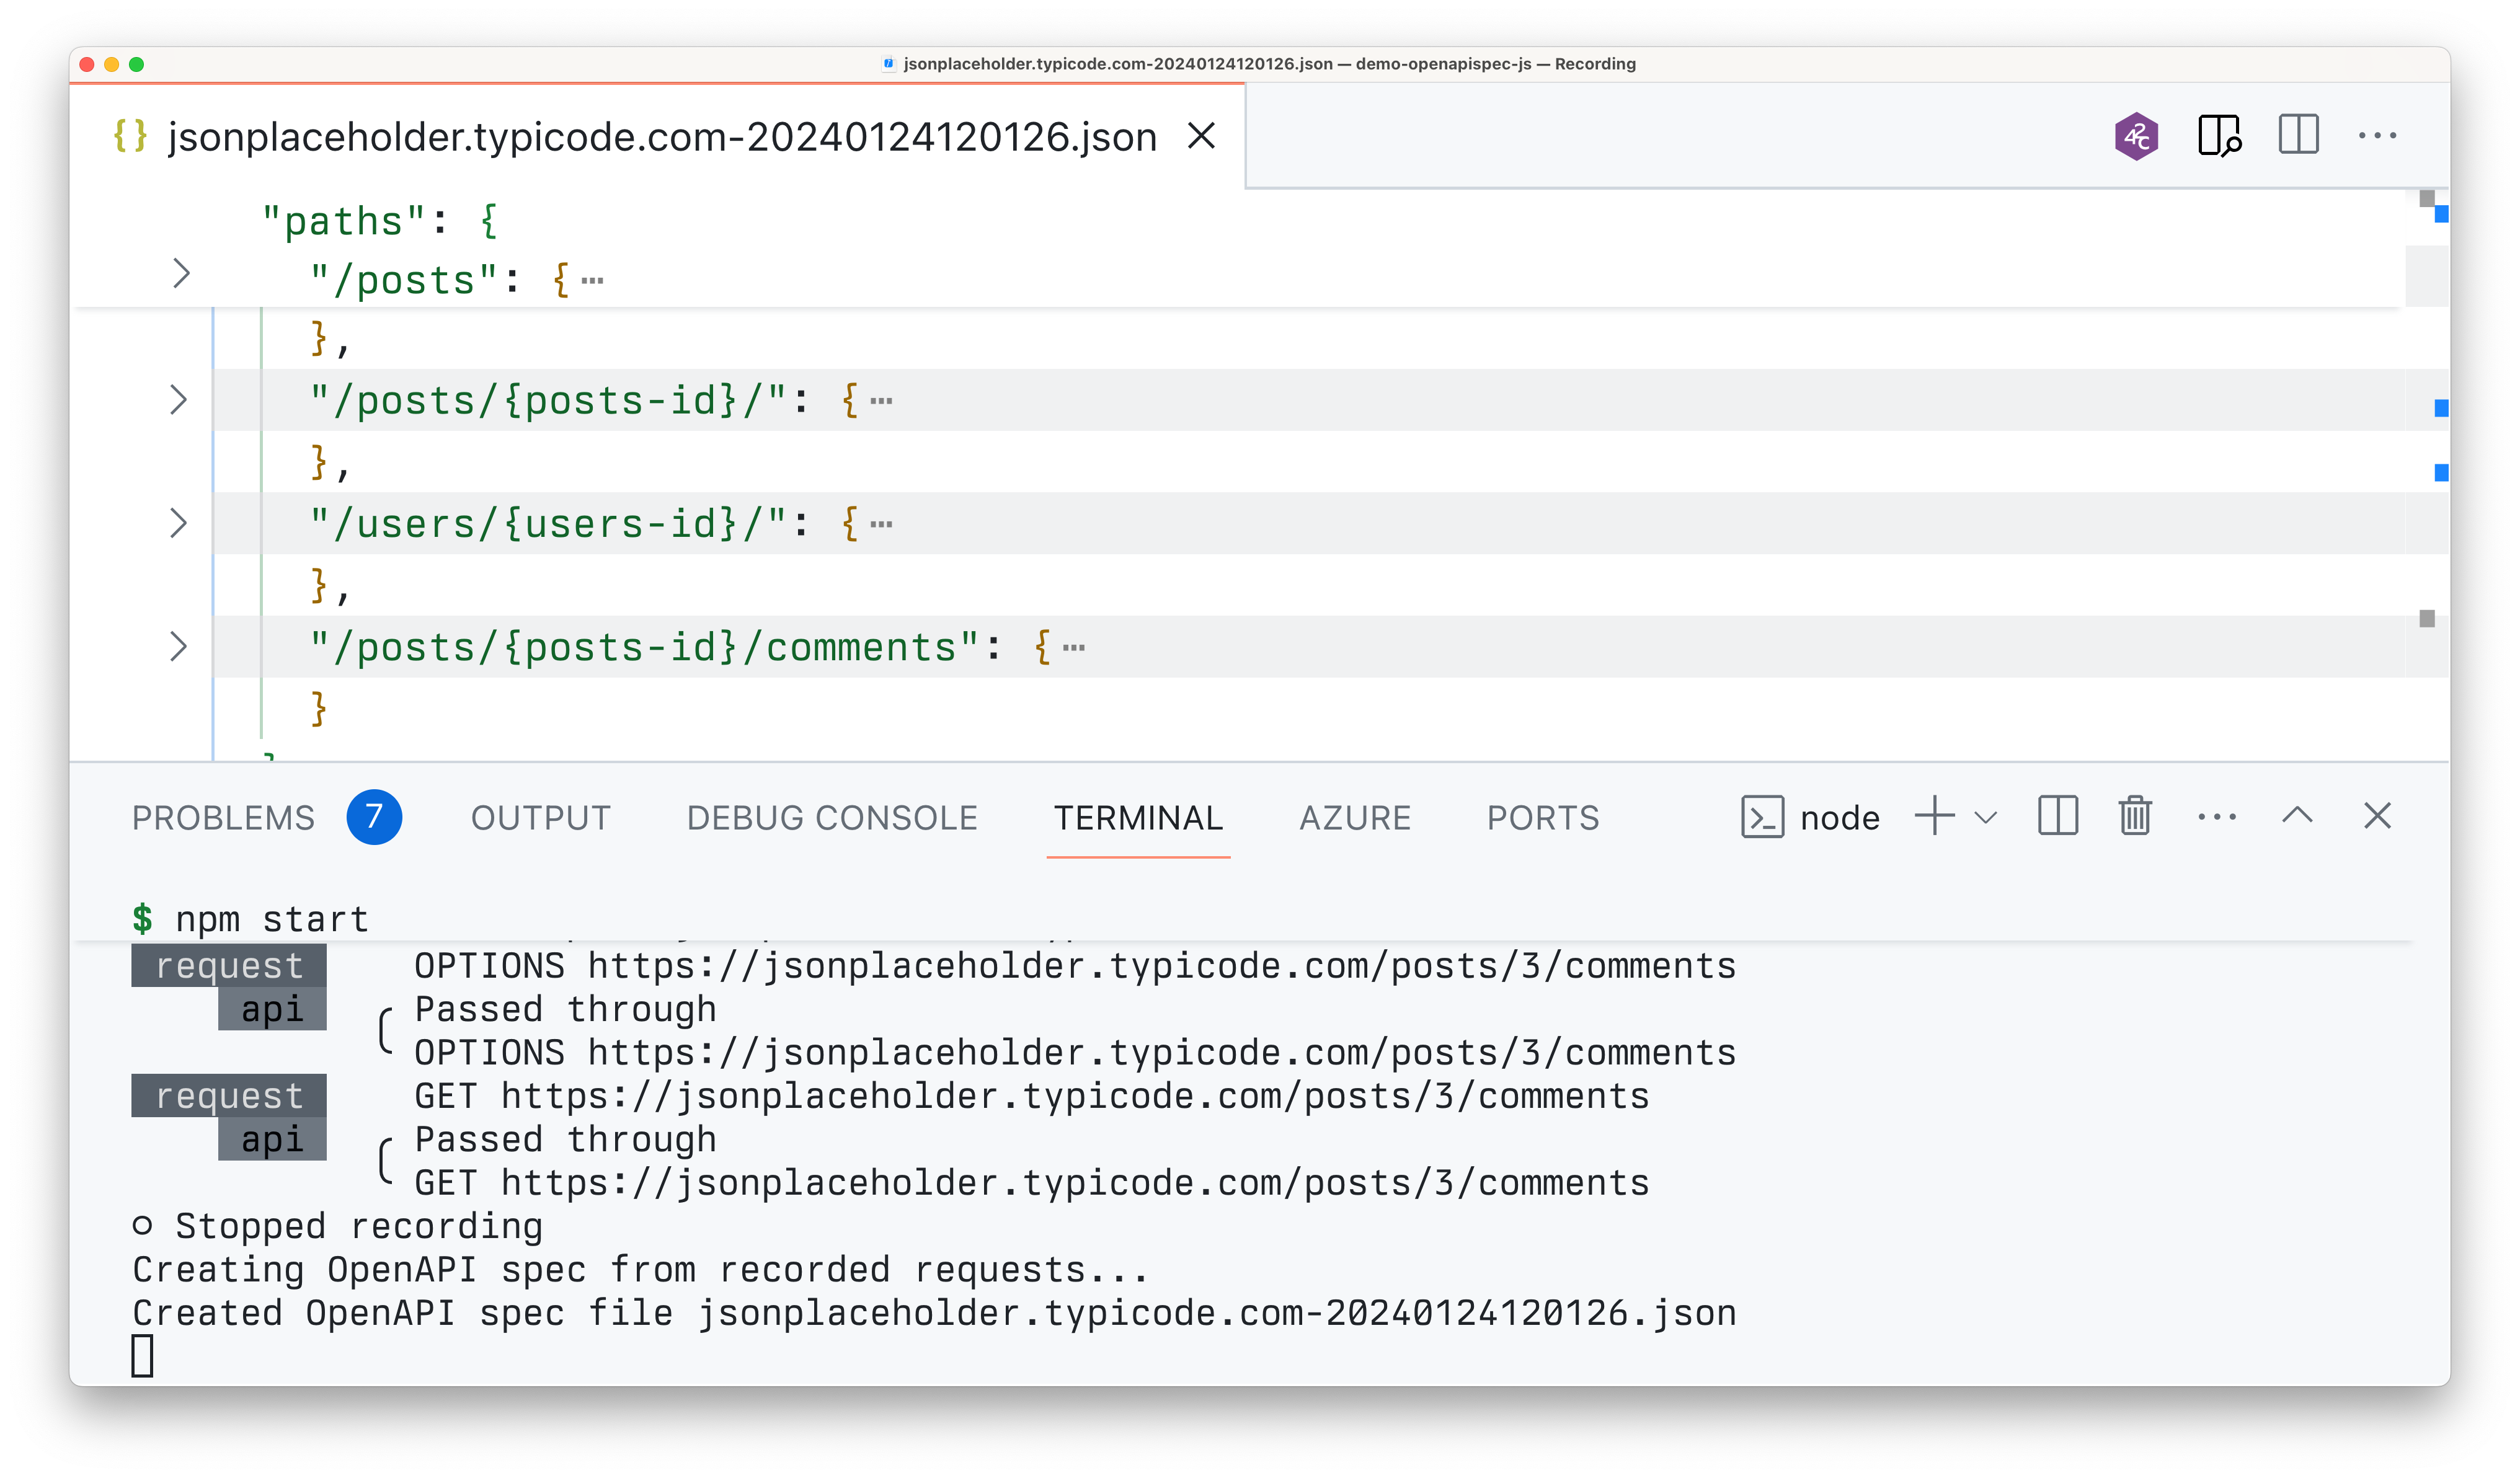Open editor actions ellipsis menu
Screen dimensions: 2520x1478
coord(2378,136)
